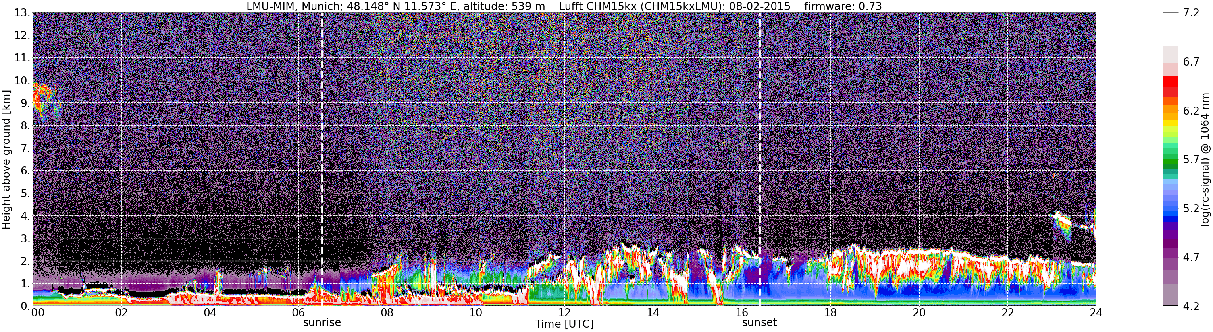
Task: Select the 'Time [UTC]' axis label
Action: click(564, 324)
